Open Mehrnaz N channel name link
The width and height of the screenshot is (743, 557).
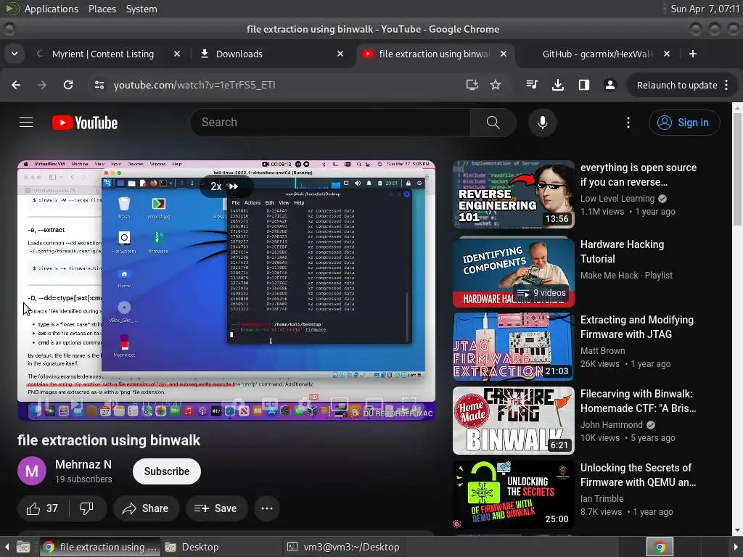click(83, 465)
